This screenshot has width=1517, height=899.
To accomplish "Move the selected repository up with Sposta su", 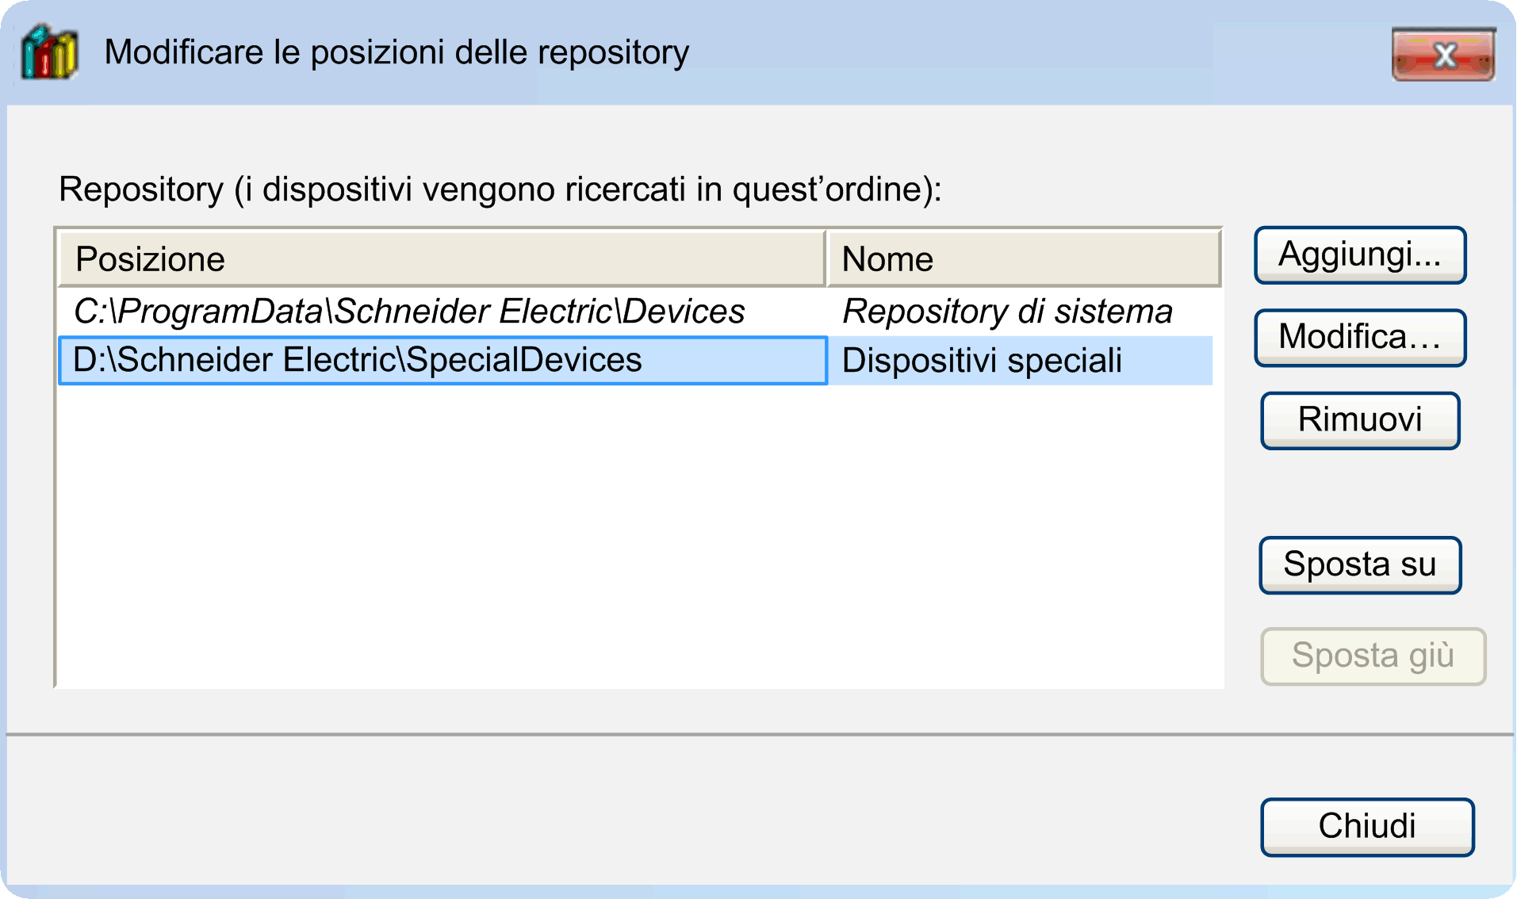I will click(x=1360, y=565).
